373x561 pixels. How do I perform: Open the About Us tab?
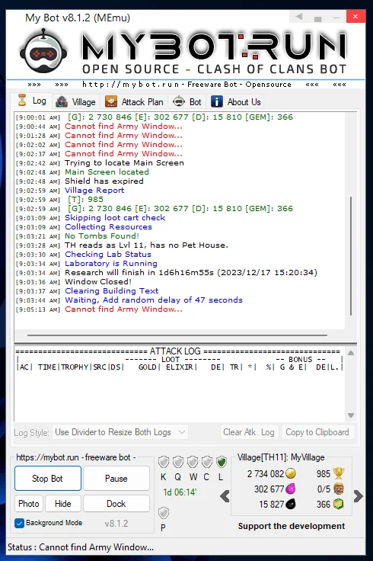click(235, 102)
